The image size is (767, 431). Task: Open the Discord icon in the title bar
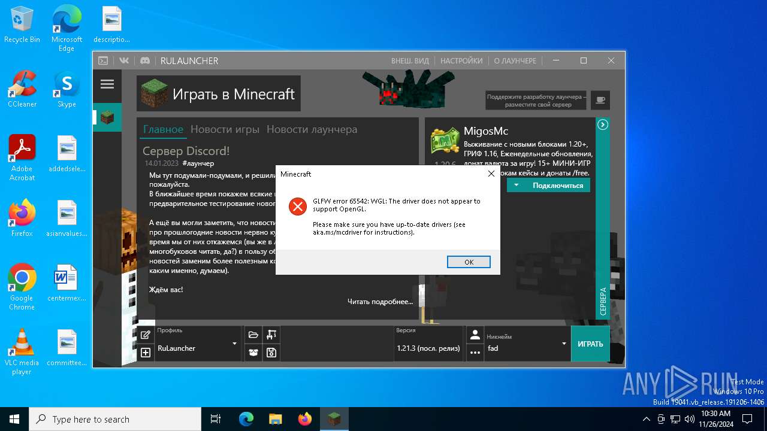click(144, 60)
